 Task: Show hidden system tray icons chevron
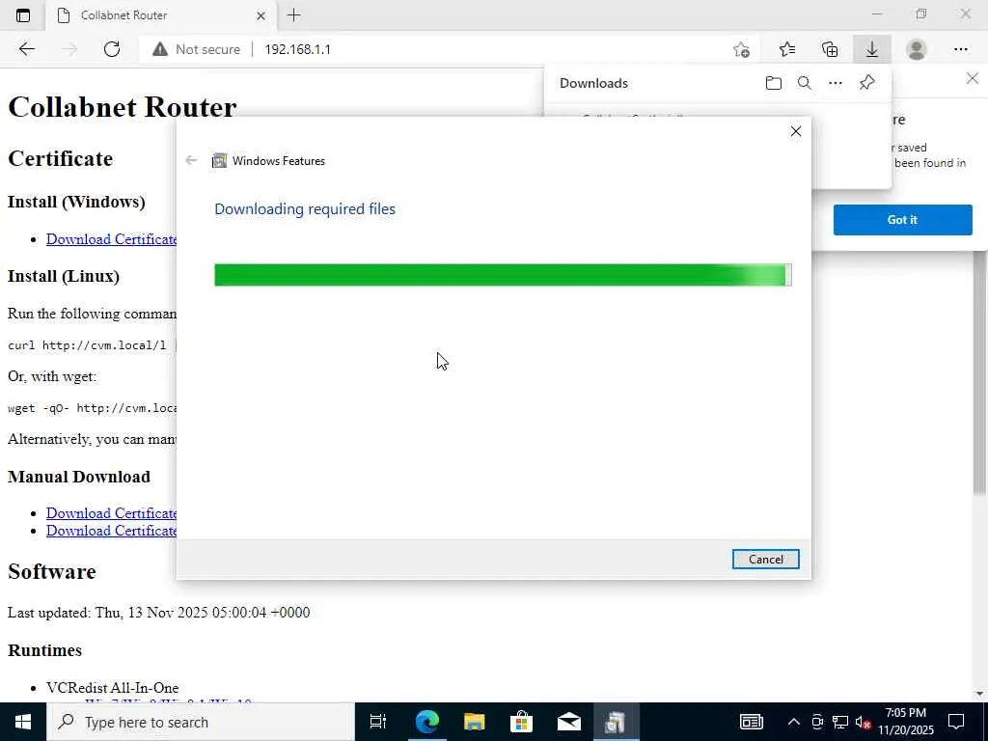[794, 722]
